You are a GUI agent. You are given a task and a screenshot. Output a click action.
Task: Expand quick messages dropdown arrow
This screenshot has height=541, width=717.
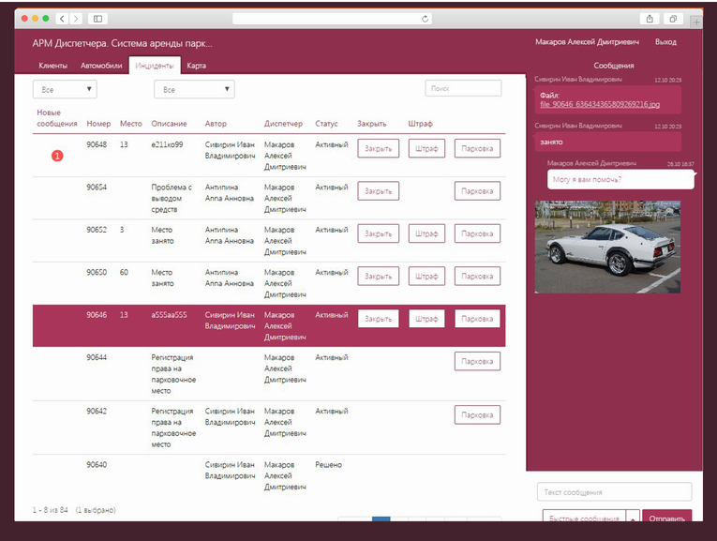[634, 518]
